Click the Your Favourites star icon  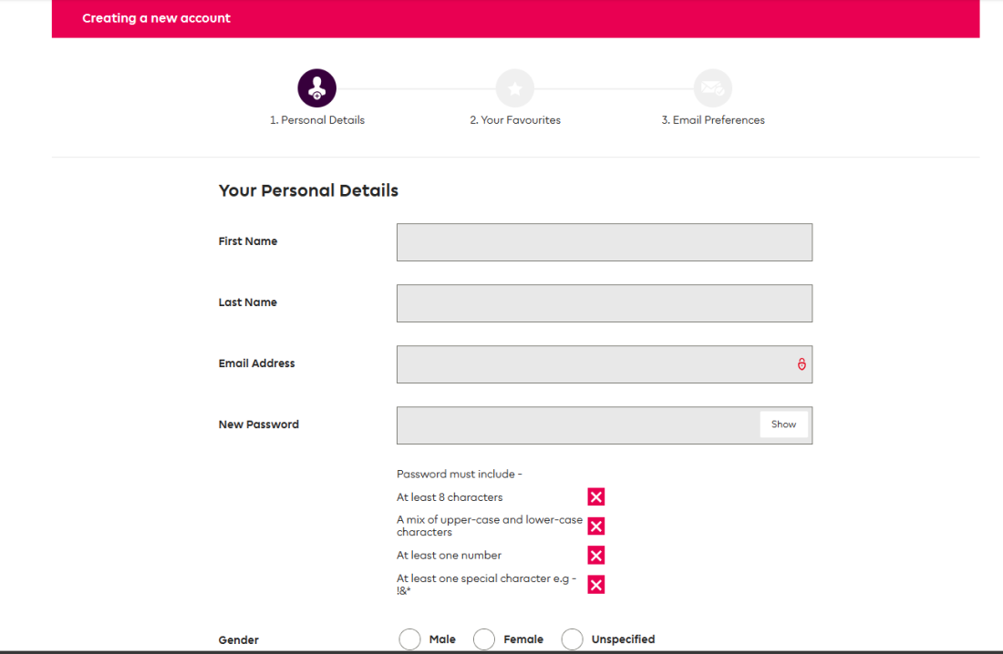(515, 88)
